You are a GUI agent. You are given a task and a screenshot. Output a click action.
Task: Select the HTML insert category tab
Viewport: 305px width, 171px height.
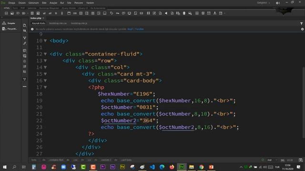(7, 8)
